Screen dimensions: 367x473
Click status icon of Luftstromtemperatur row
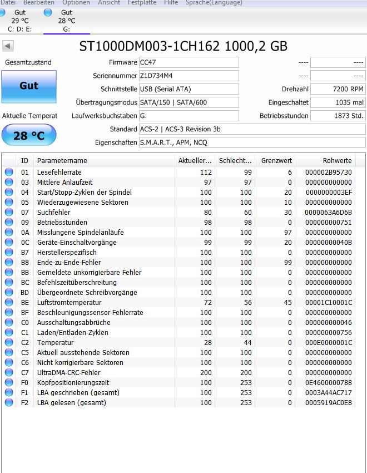tap(9, 302)
